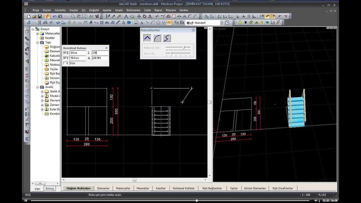Click the New file icon

point(28,16)
